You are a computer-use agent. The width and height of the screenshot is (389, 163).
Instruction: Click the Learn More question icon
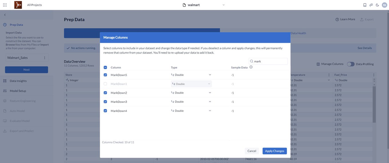tap(337, 19)
